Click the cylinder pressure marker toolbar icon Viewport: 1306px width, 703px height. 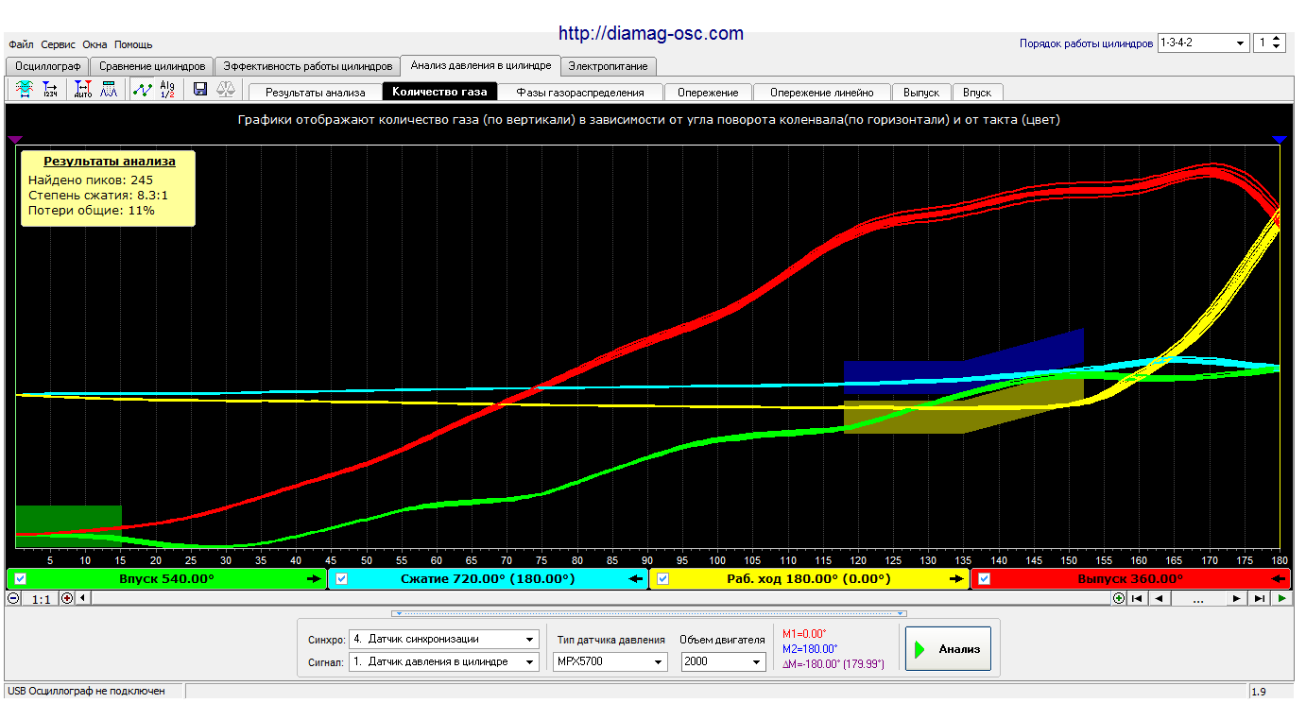click(x=24, y=90)
